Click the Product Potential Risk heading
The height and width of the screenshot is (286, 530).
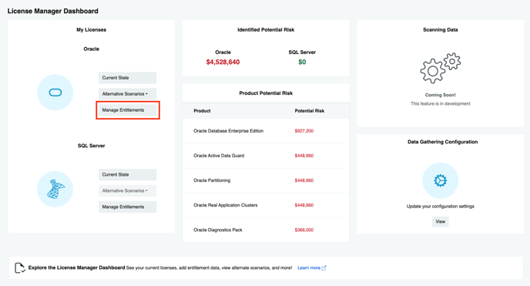point(266,93)
